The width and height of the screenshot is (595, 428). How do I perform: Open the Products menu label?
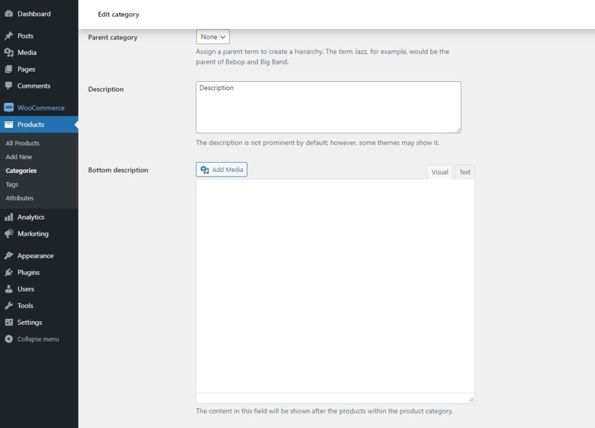(31, 124)
